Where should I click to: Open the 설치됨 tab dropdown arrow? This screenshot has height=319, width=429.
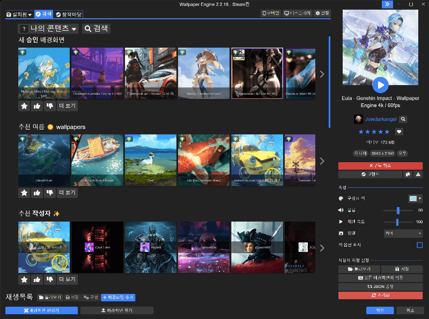point(30,14)
